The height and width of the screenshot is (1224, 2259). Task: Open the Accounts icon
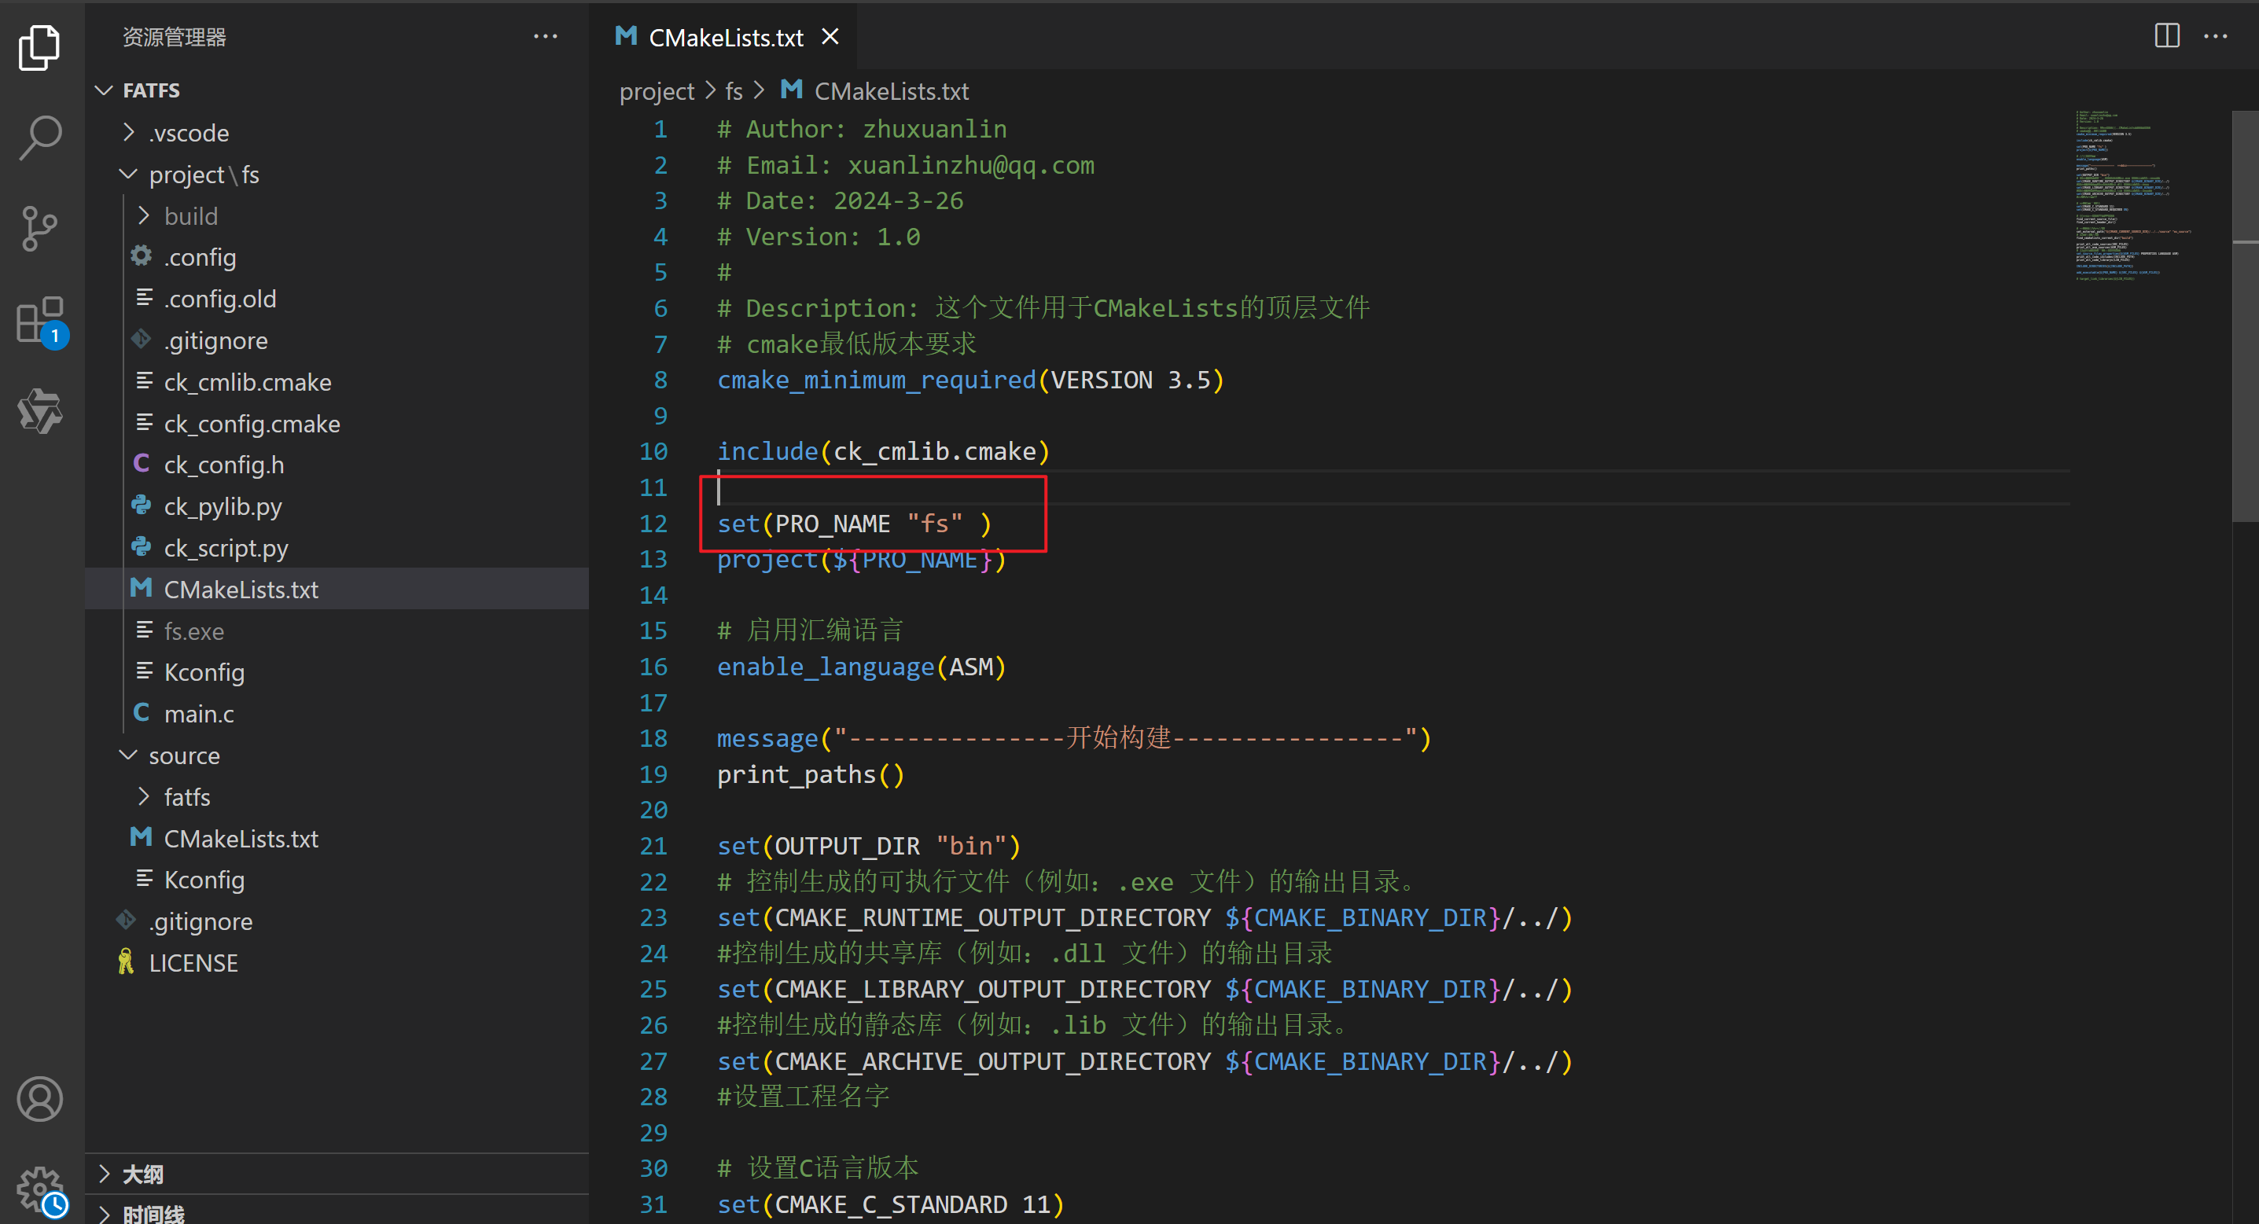pyautogui.click(x=39, y=1100)
